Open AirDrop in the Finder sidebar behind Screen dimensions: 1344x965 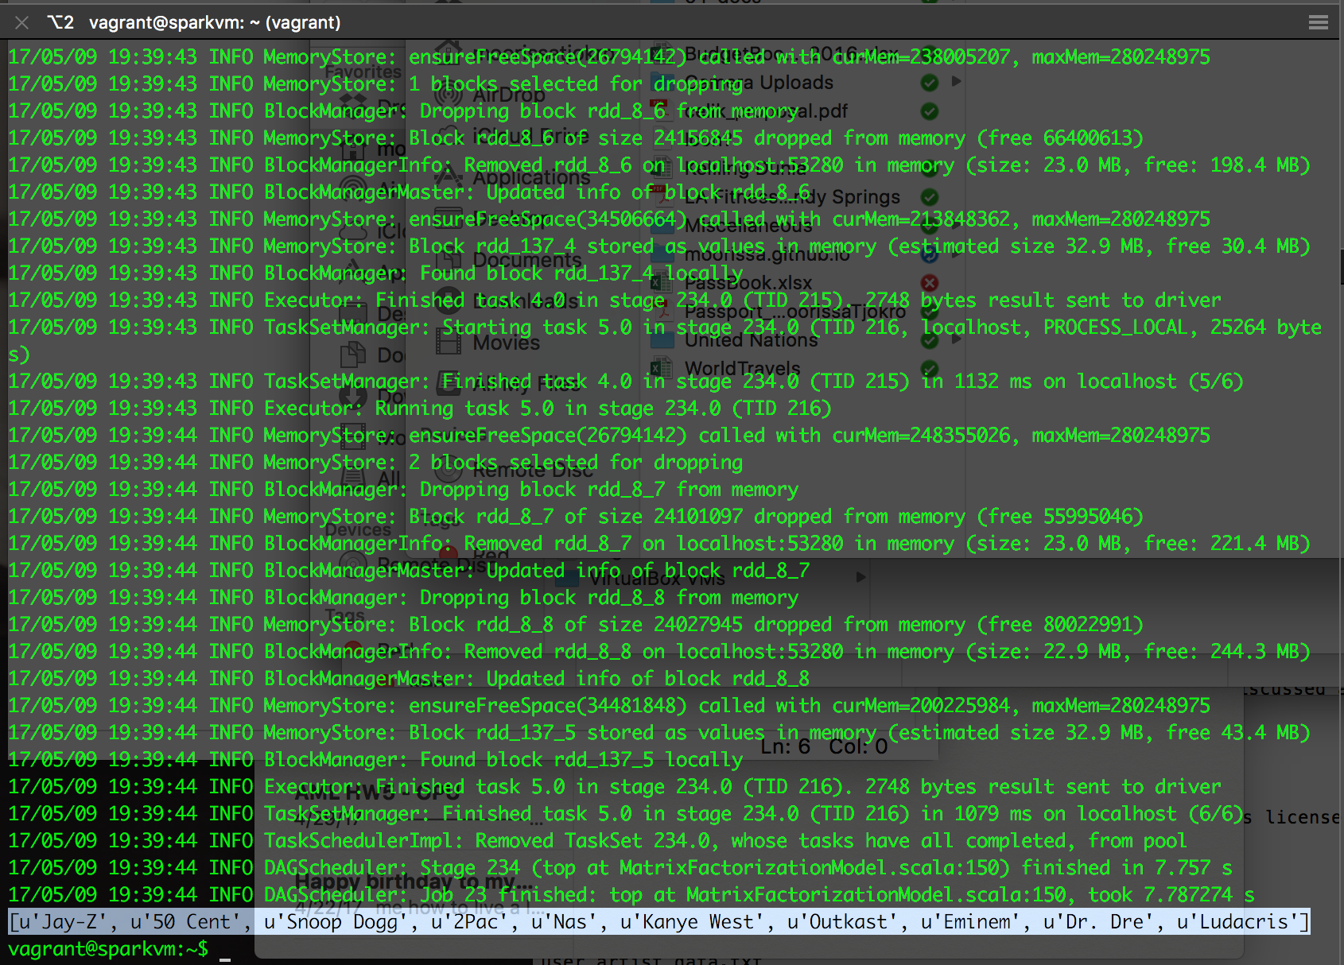click(x=490, y=95)
